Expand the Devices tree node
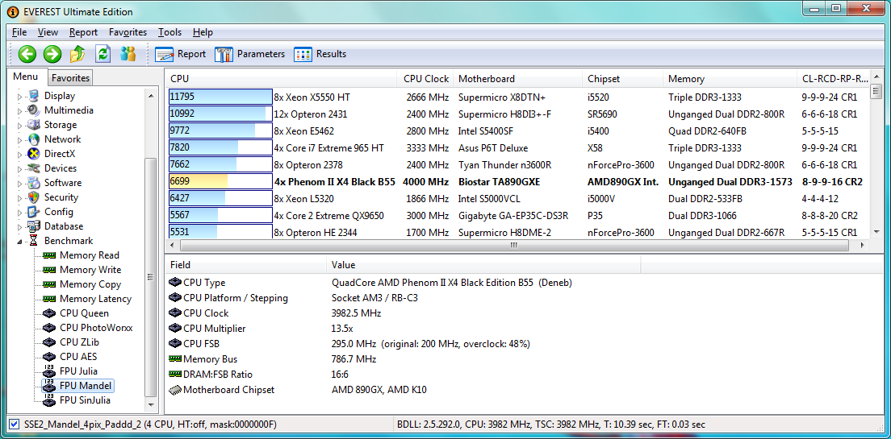The width and height of the screenshot is (891, 439). click(20, 168)
